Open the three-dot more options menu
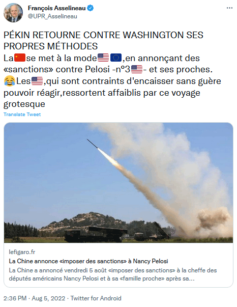The image size is (237, 307). (229, 8)
